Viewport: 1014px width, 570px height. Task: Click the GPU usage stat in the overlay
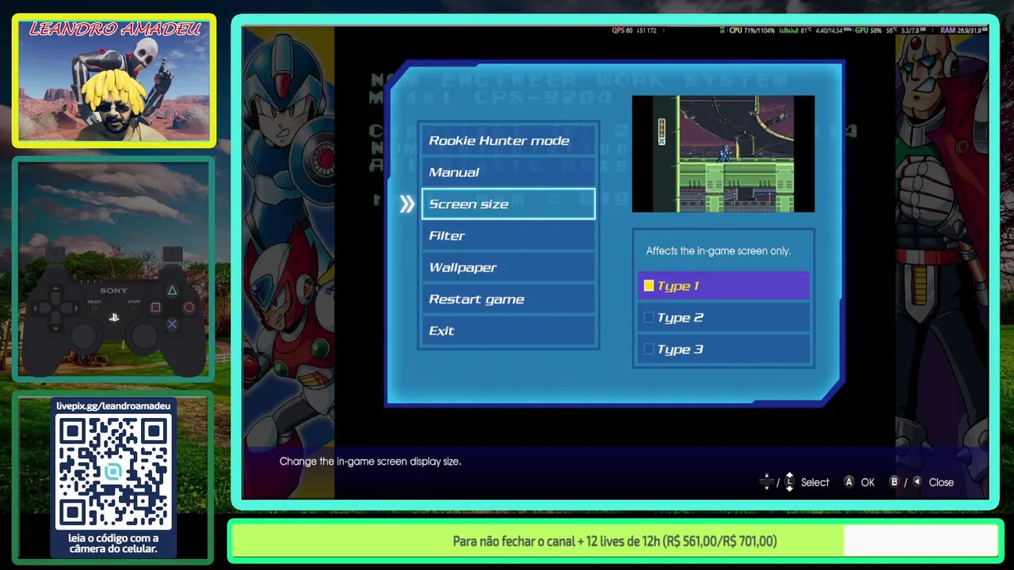[x=867, y=30]
